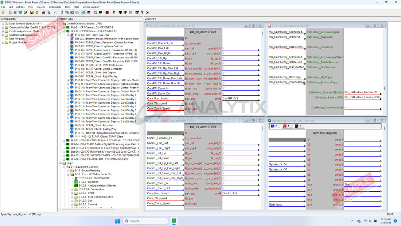Create a new program with the blank page icon
This screenshot has height=226, width=401.
click(10, 12)
